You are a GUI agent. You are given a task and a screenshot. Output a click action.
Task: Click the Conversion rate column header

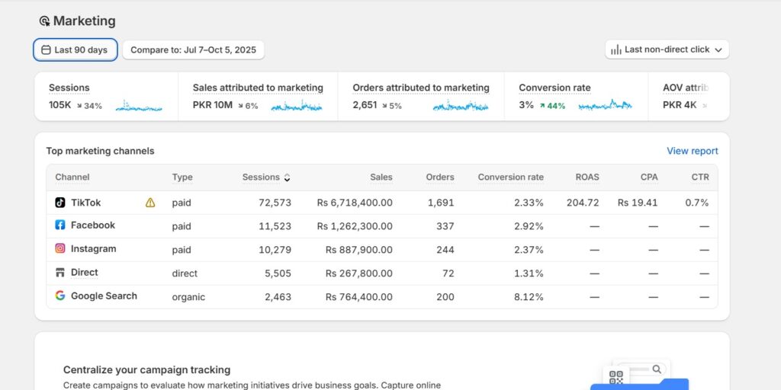click(510, 177)
